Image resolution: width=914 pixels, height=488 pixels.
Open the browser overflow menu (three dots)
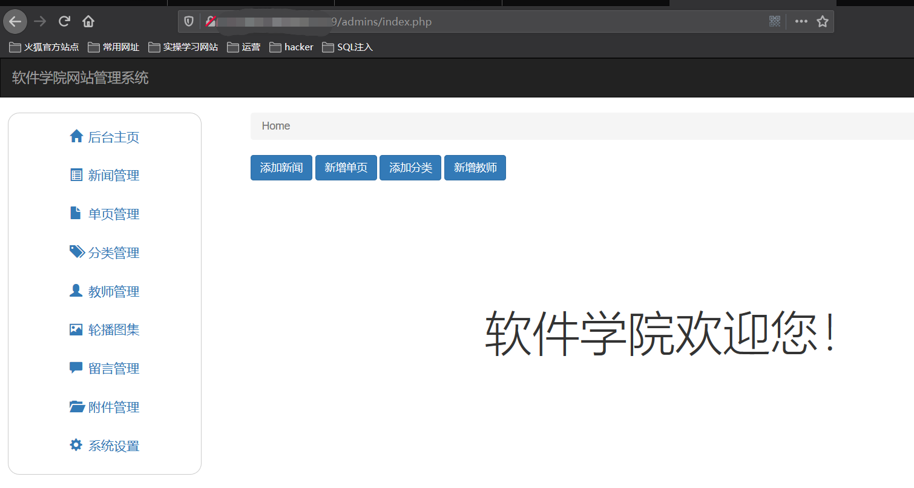pyautogui.click(x=801, y=21)
